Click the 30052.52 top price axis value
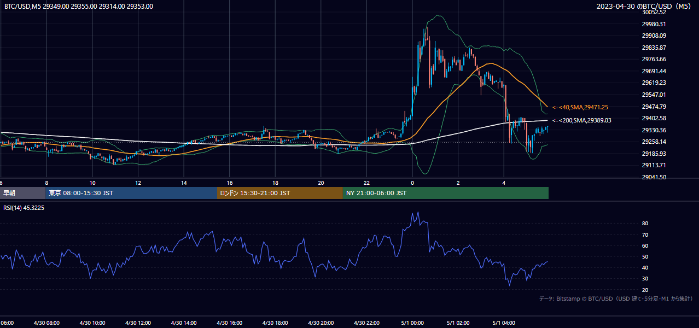 tap(654, 12)
